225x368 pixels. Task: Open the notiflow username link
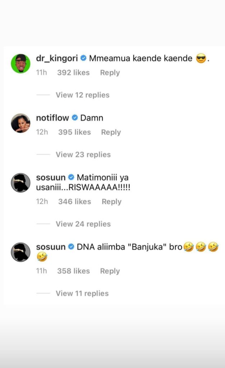click(x=52, y=118)
